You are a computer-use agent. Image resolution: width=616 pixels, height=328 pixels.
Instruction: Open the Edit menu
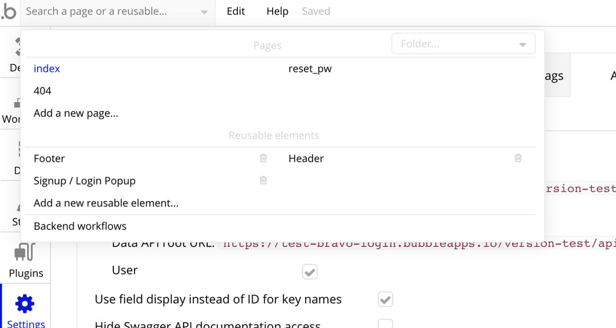236,11
